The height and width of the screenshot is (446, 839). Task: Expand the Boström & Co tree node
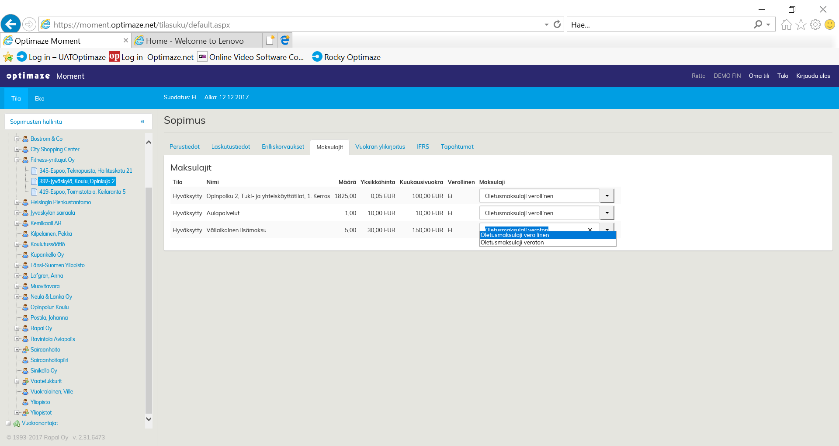coord(17,139)
